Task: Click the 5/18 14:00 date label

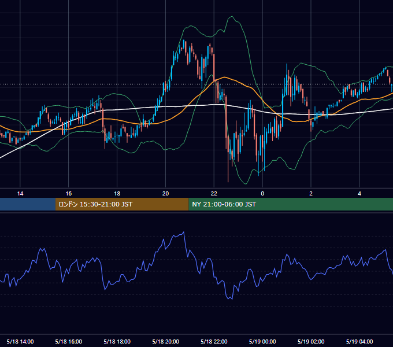Action: click(20, 341)
